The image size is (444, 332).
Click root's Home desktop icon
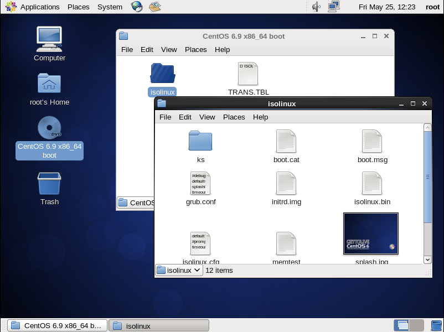click(x=49, y=83)
